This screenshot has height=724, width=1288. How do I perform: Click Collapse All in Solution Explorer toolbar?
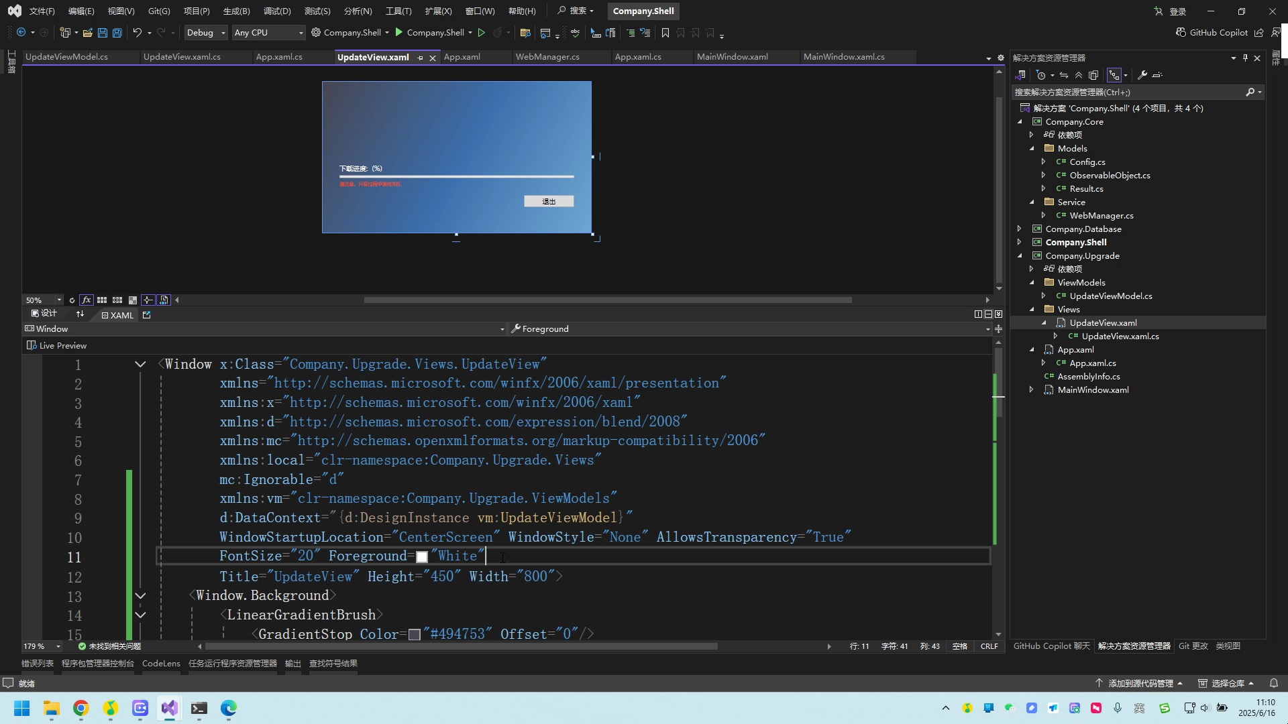click(x=1079, y=75)
